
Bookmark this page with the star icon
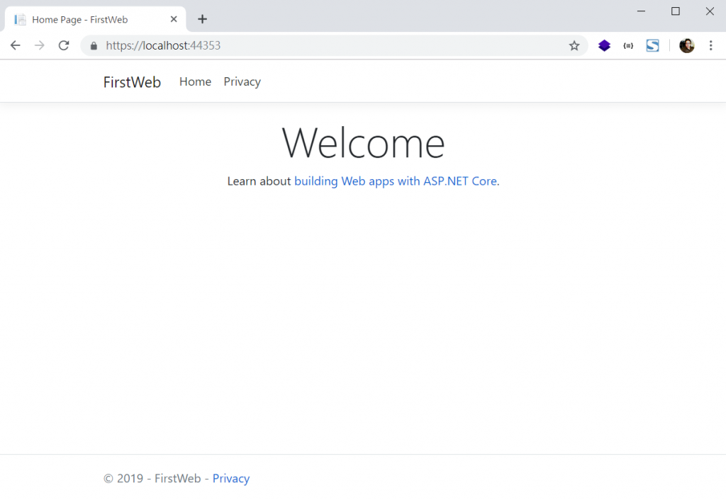[574, 45]
